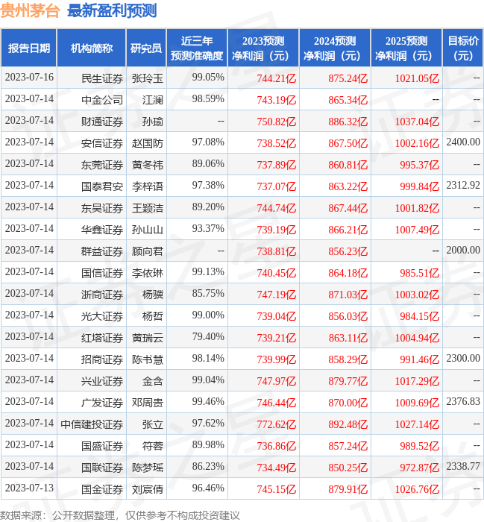
Task: Click target price 2338.77
Action: (x=463, y=467)
